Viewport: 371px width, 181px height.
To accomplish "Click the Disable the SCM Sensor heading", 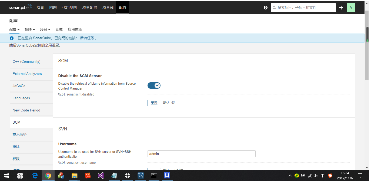I will coord(80,76).
